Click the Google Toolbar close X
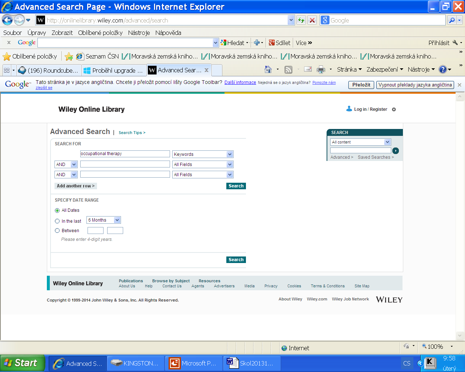The width and height of the screenshot is (465, 372). 9,43
